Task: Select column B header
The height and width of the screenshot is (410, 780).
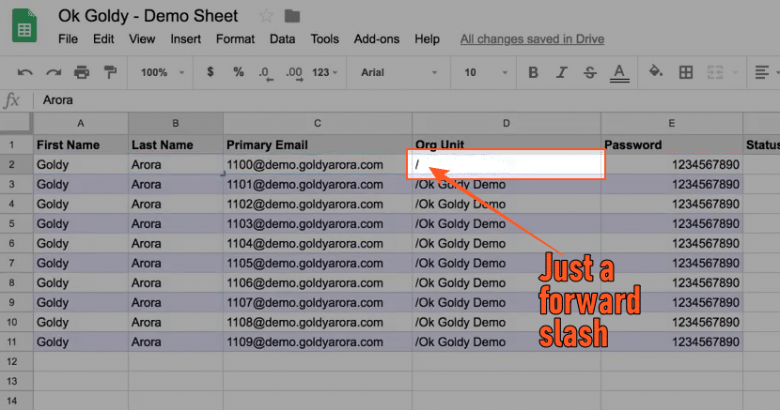Action: [176, 123]
